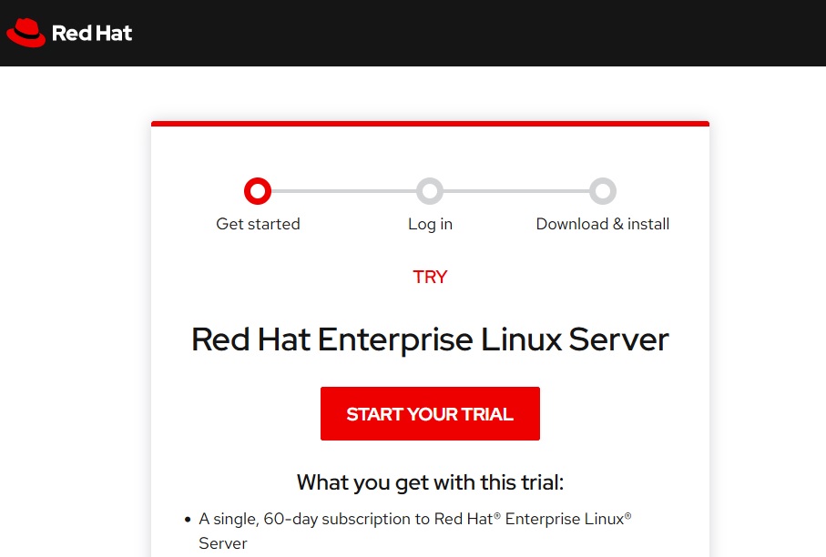Click the red 'TRY' text

430,277
